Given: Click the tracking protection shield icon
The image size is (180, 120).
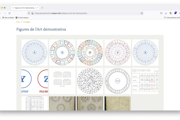Looking at the screenshot, I should (x=29, y=13).
